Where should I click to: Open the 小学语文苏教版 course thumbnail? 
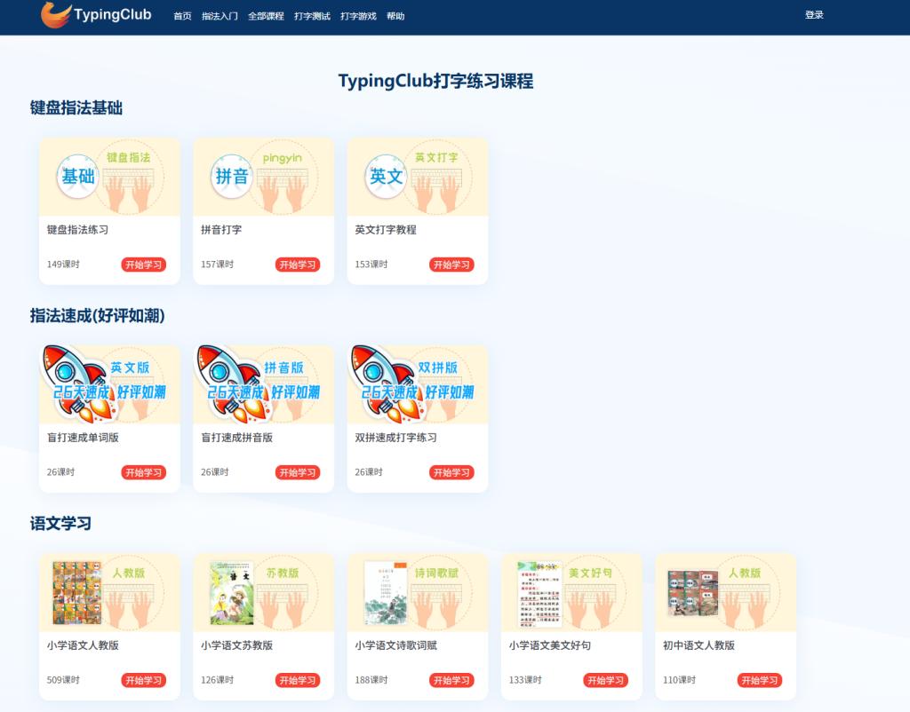point(263,592)
